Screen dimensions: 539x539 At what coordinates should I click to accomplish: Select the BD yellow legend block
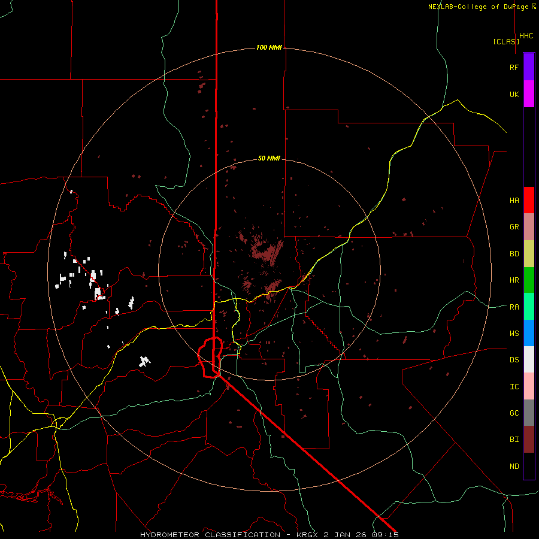tap(529, 254)
